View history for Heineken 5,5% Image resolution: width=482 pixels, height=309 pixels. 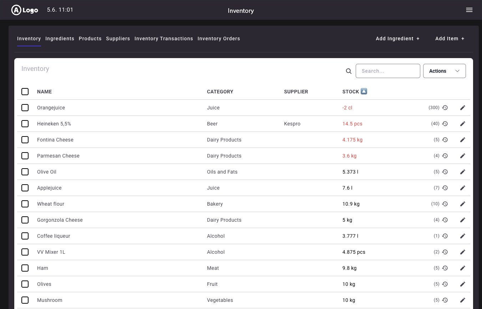(x=445, y=124)
